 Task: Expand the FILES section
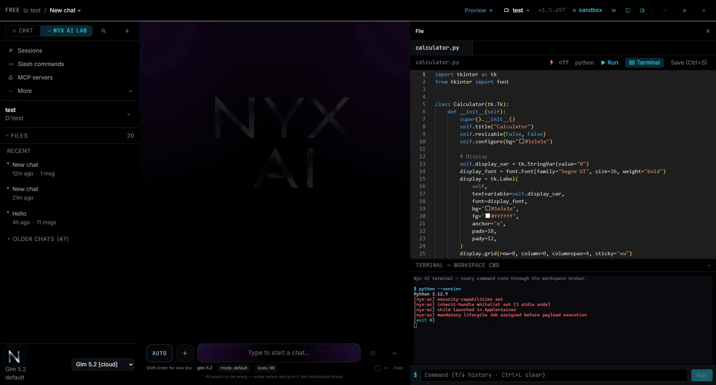[70, 136]
